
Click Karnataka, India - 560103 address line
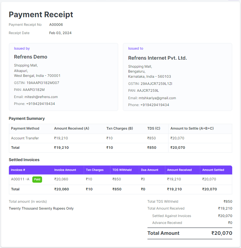pos(149,76)
